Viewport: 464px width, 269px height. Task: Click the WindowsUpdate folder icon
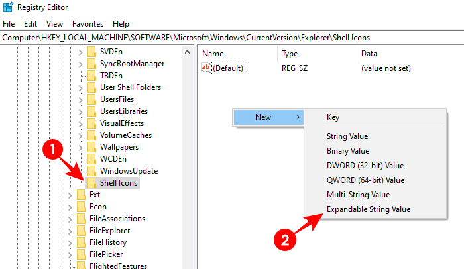pos(91,171)
